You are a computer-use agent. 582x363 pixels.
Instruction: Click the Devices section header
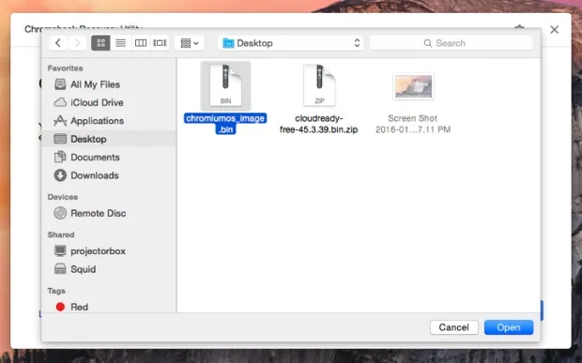(63, 197)
